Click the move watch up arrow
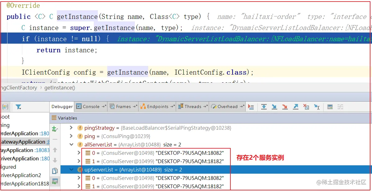Image resolution: width=372 pixels, height=191 pixels. pos(55,150)
